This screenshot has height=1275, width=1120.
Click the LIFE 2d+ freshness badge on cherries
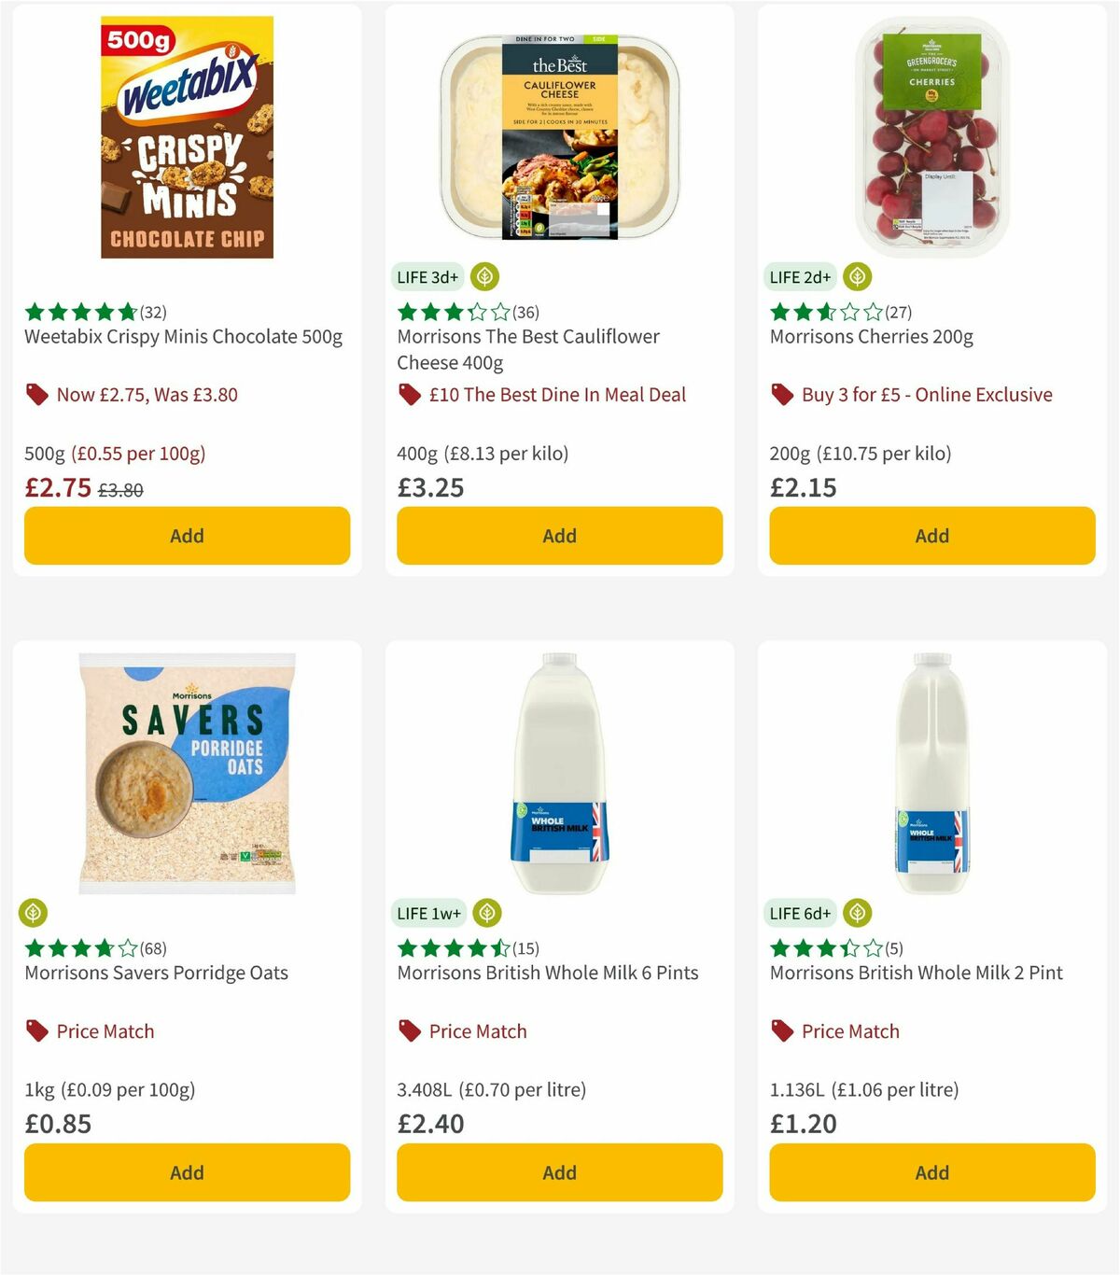799,276
